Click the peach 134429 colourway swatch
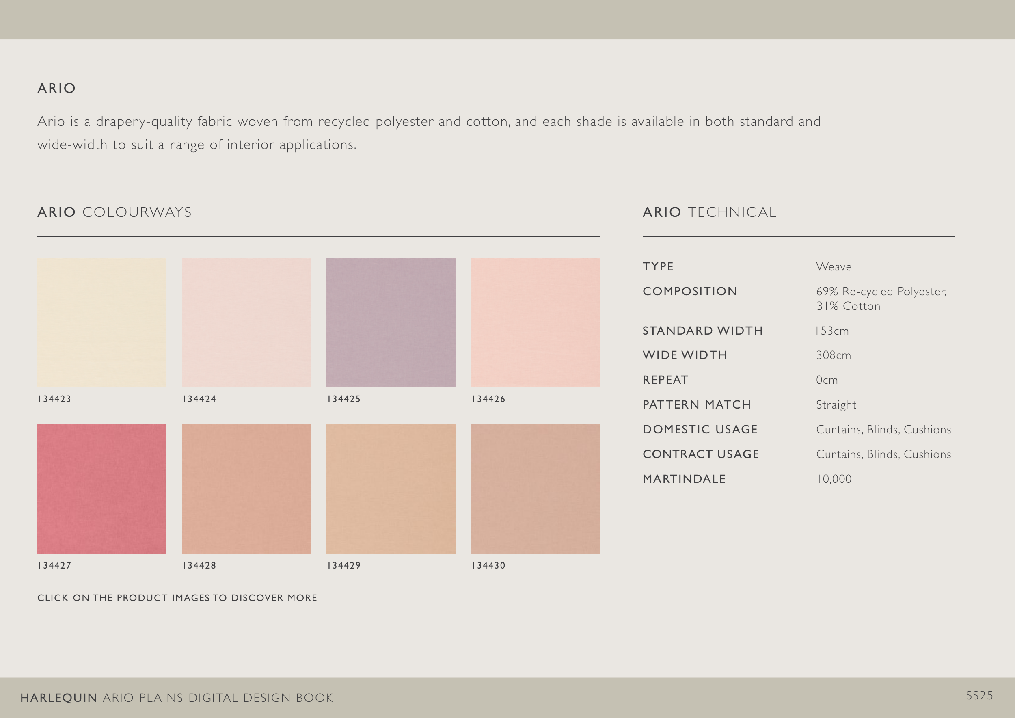Viewport: 1015px width, 718px height. click(391, 489)
